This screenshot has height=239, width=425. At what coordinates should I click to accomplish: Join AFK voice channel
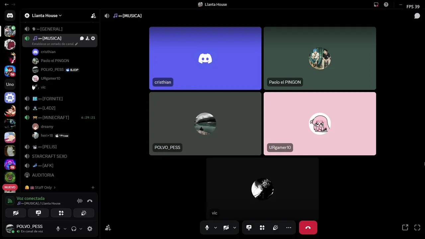[60, 166]
